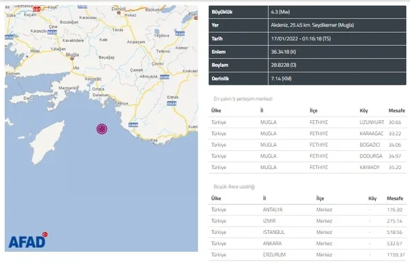Select the UZUNYURT village row
The height and width of the screenshot is (279, 410).
pos(308,121)
